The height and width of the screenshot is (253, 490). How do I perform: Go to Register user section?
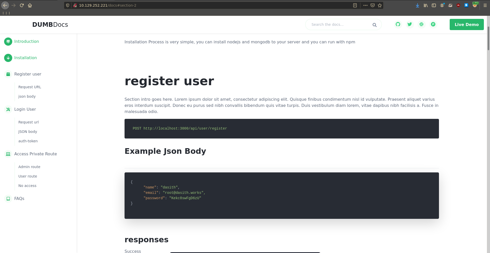28,74
